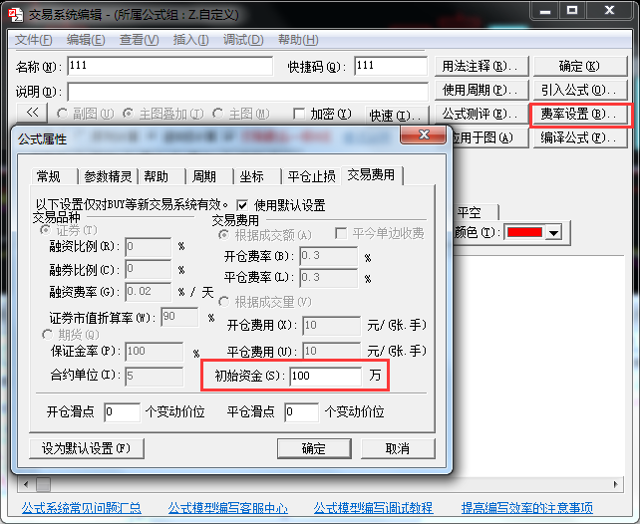Click the 快速 button
Image resolution: width=640 pixels, height=524 pixels.
pyautogui.click(x=397, y=116)
